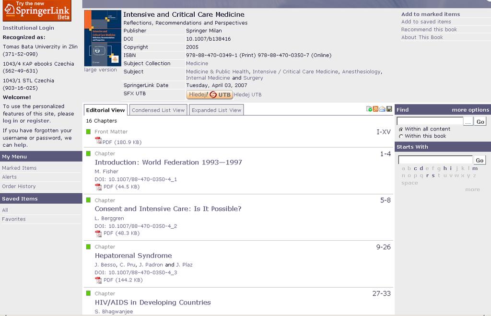This screenshot has height=316, width=491.
Task: Select the Within this book radio button
Action: 401,136
